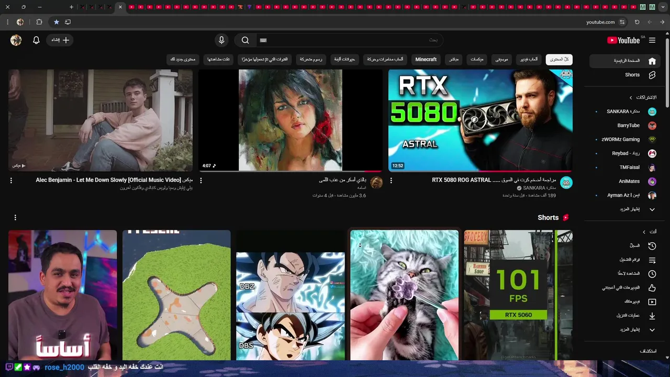
Task: Open the DBZ vs DBS Goku Short
Action: point(291,295)
